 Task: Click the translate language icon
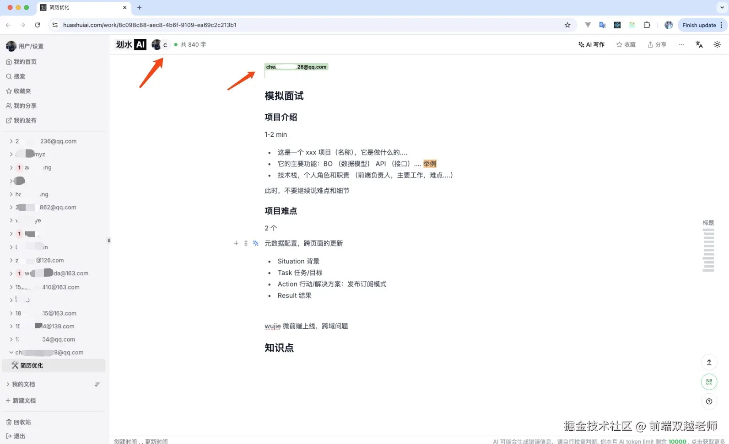click(x=699, y=44)
